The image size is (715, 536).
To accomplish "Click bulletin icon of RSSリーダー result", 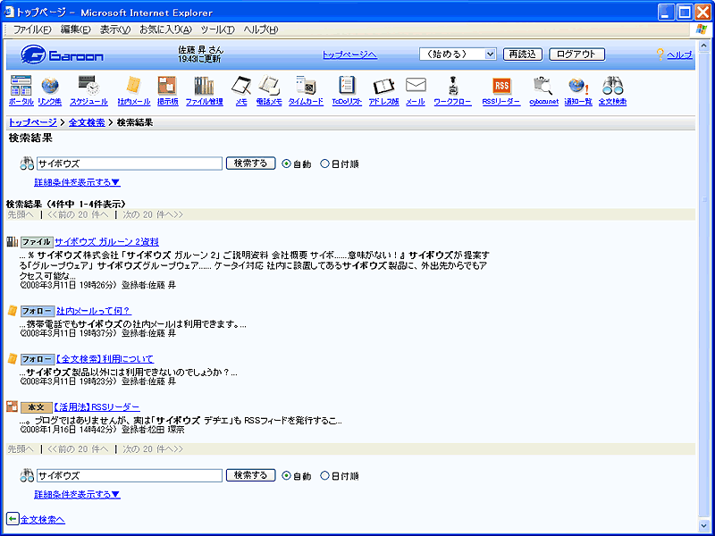I will (13, 406).
